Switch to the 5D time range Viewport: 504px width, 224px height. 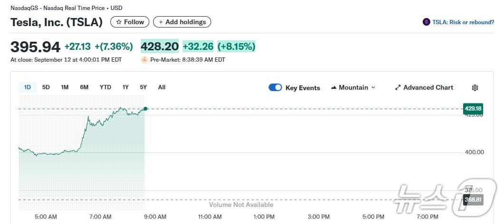click(x=46, y=87)
